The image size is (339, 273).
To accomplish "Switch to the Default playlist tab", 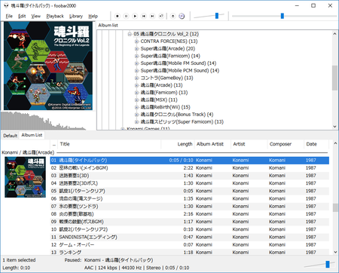I will [x=11, y=136].
